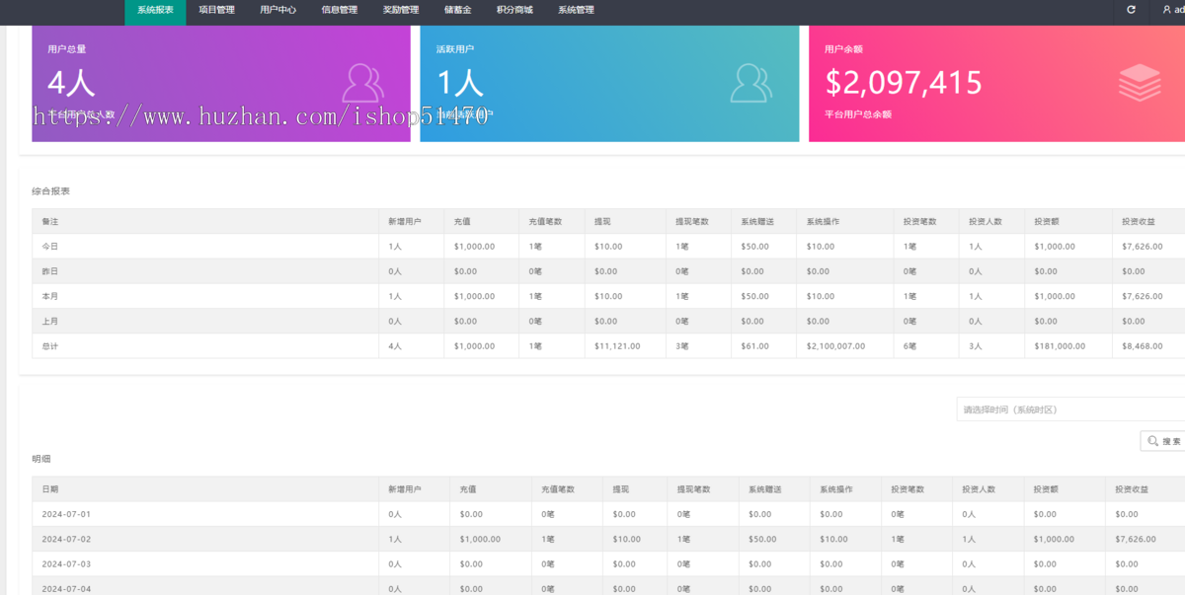Click the refresh icon in top bar
This screenshot has height=595, width=1185.
pos(1131,10)
